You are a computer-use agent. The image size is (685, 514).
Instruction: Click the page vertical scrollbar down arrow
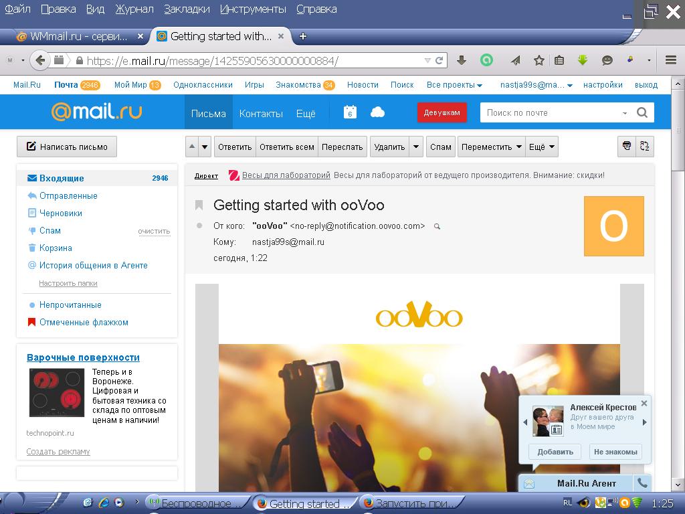click(678, 485)
